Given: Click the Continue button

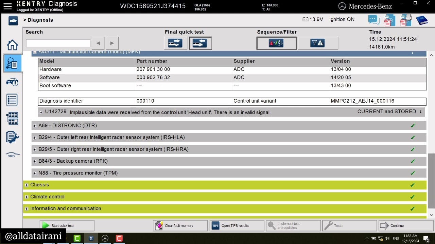Looking at the screenshot, I should (x=406, y=226).
